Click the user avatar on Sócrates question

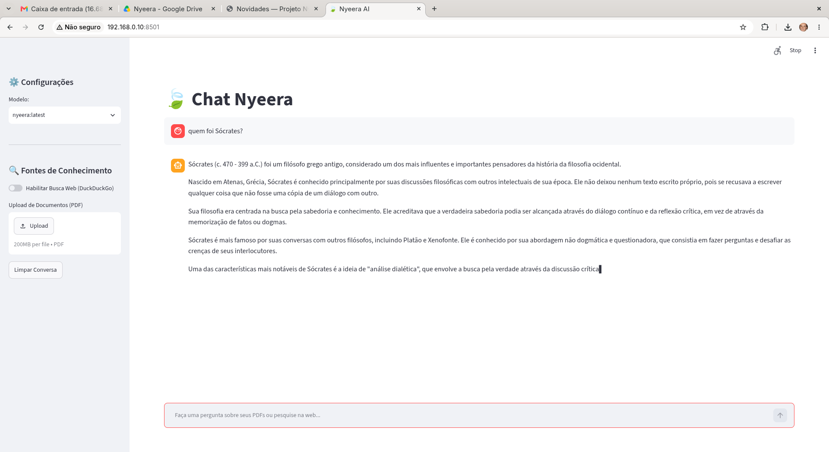tap(178, 131)
